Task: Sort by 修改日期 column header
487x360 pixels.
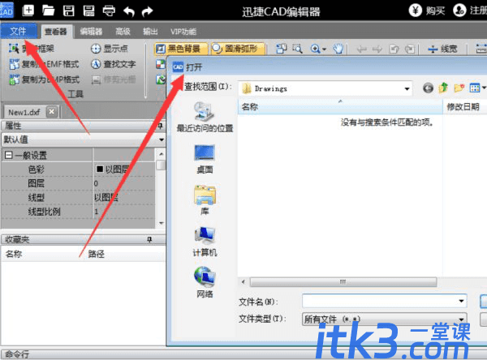Action: click(x=464, y=107)
